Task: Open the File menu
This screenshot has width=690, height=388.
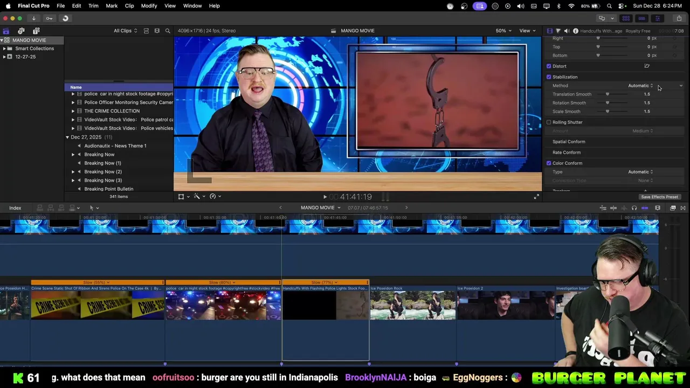Action: 61,6
